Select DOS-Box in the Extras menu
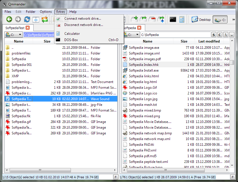The image size is (238, 182). 89,40
